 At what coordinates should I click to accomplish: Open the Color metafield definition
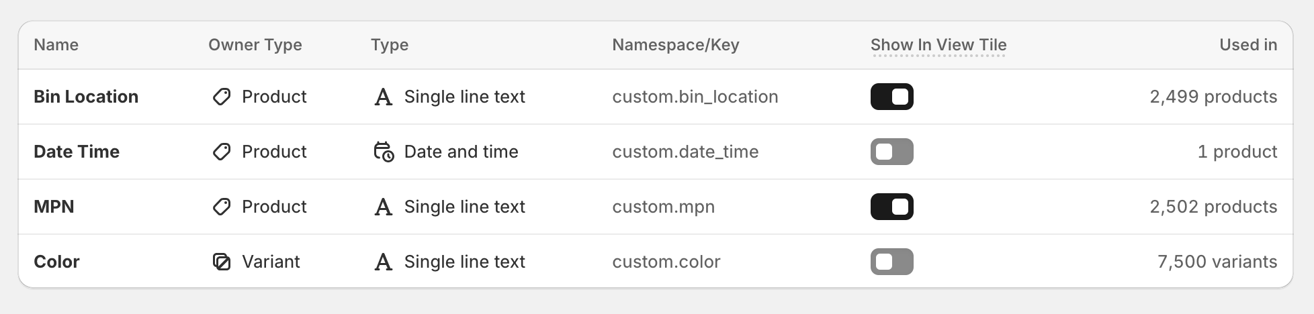[x=56, y=262]
